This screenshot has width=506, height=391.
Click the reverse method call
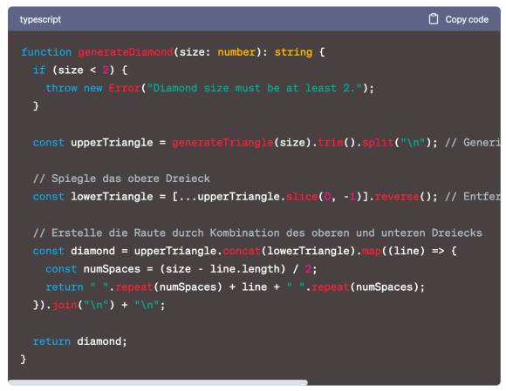pos(397,196)
